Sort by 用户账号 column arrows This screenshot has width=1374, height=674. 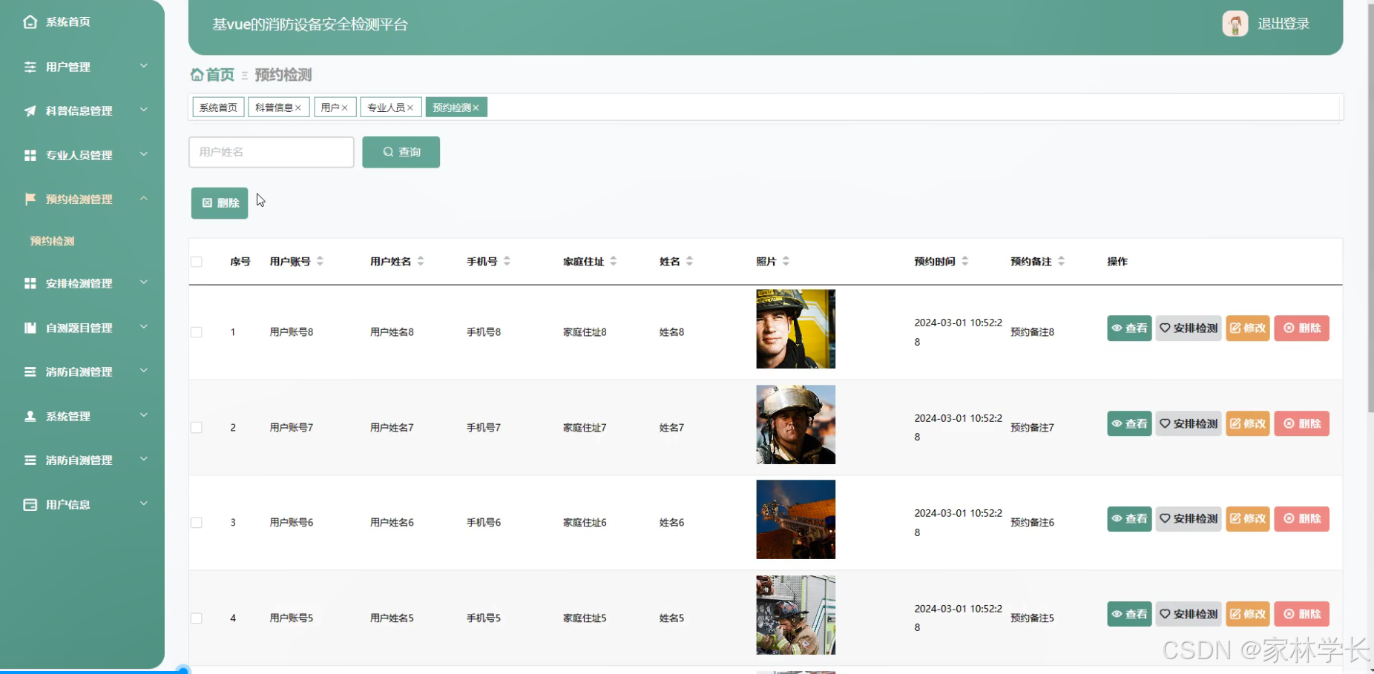[320, 261]
